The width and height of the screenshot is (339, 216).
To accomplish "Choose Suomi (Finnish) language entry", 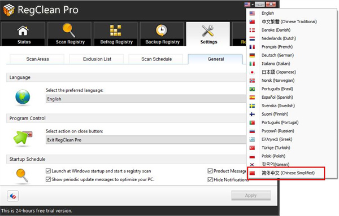I will 292,114.
